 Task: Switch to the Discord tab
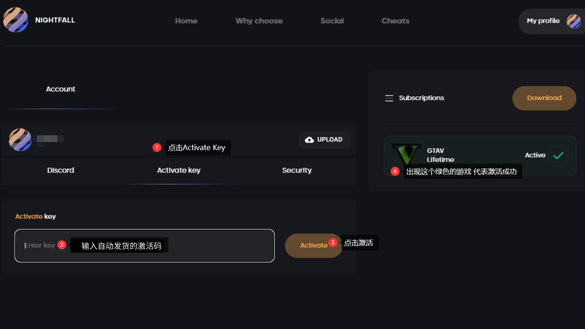(60, 170)
